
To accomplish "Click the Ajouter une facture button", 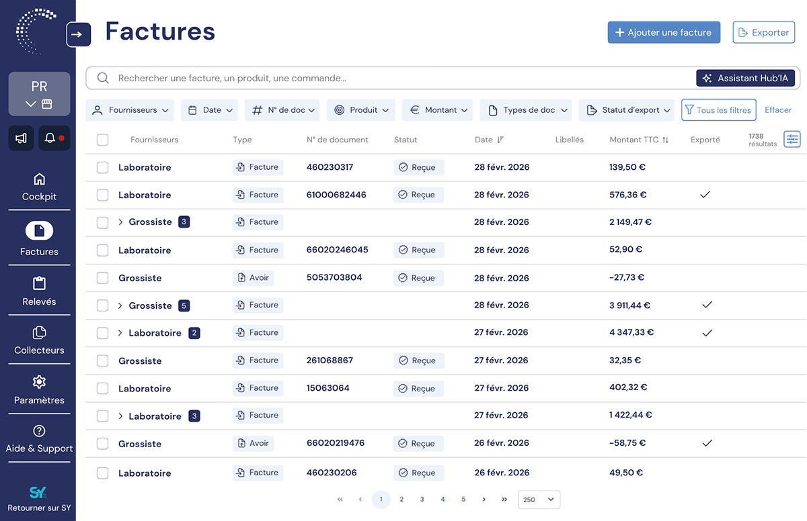I will click(664, 32).
